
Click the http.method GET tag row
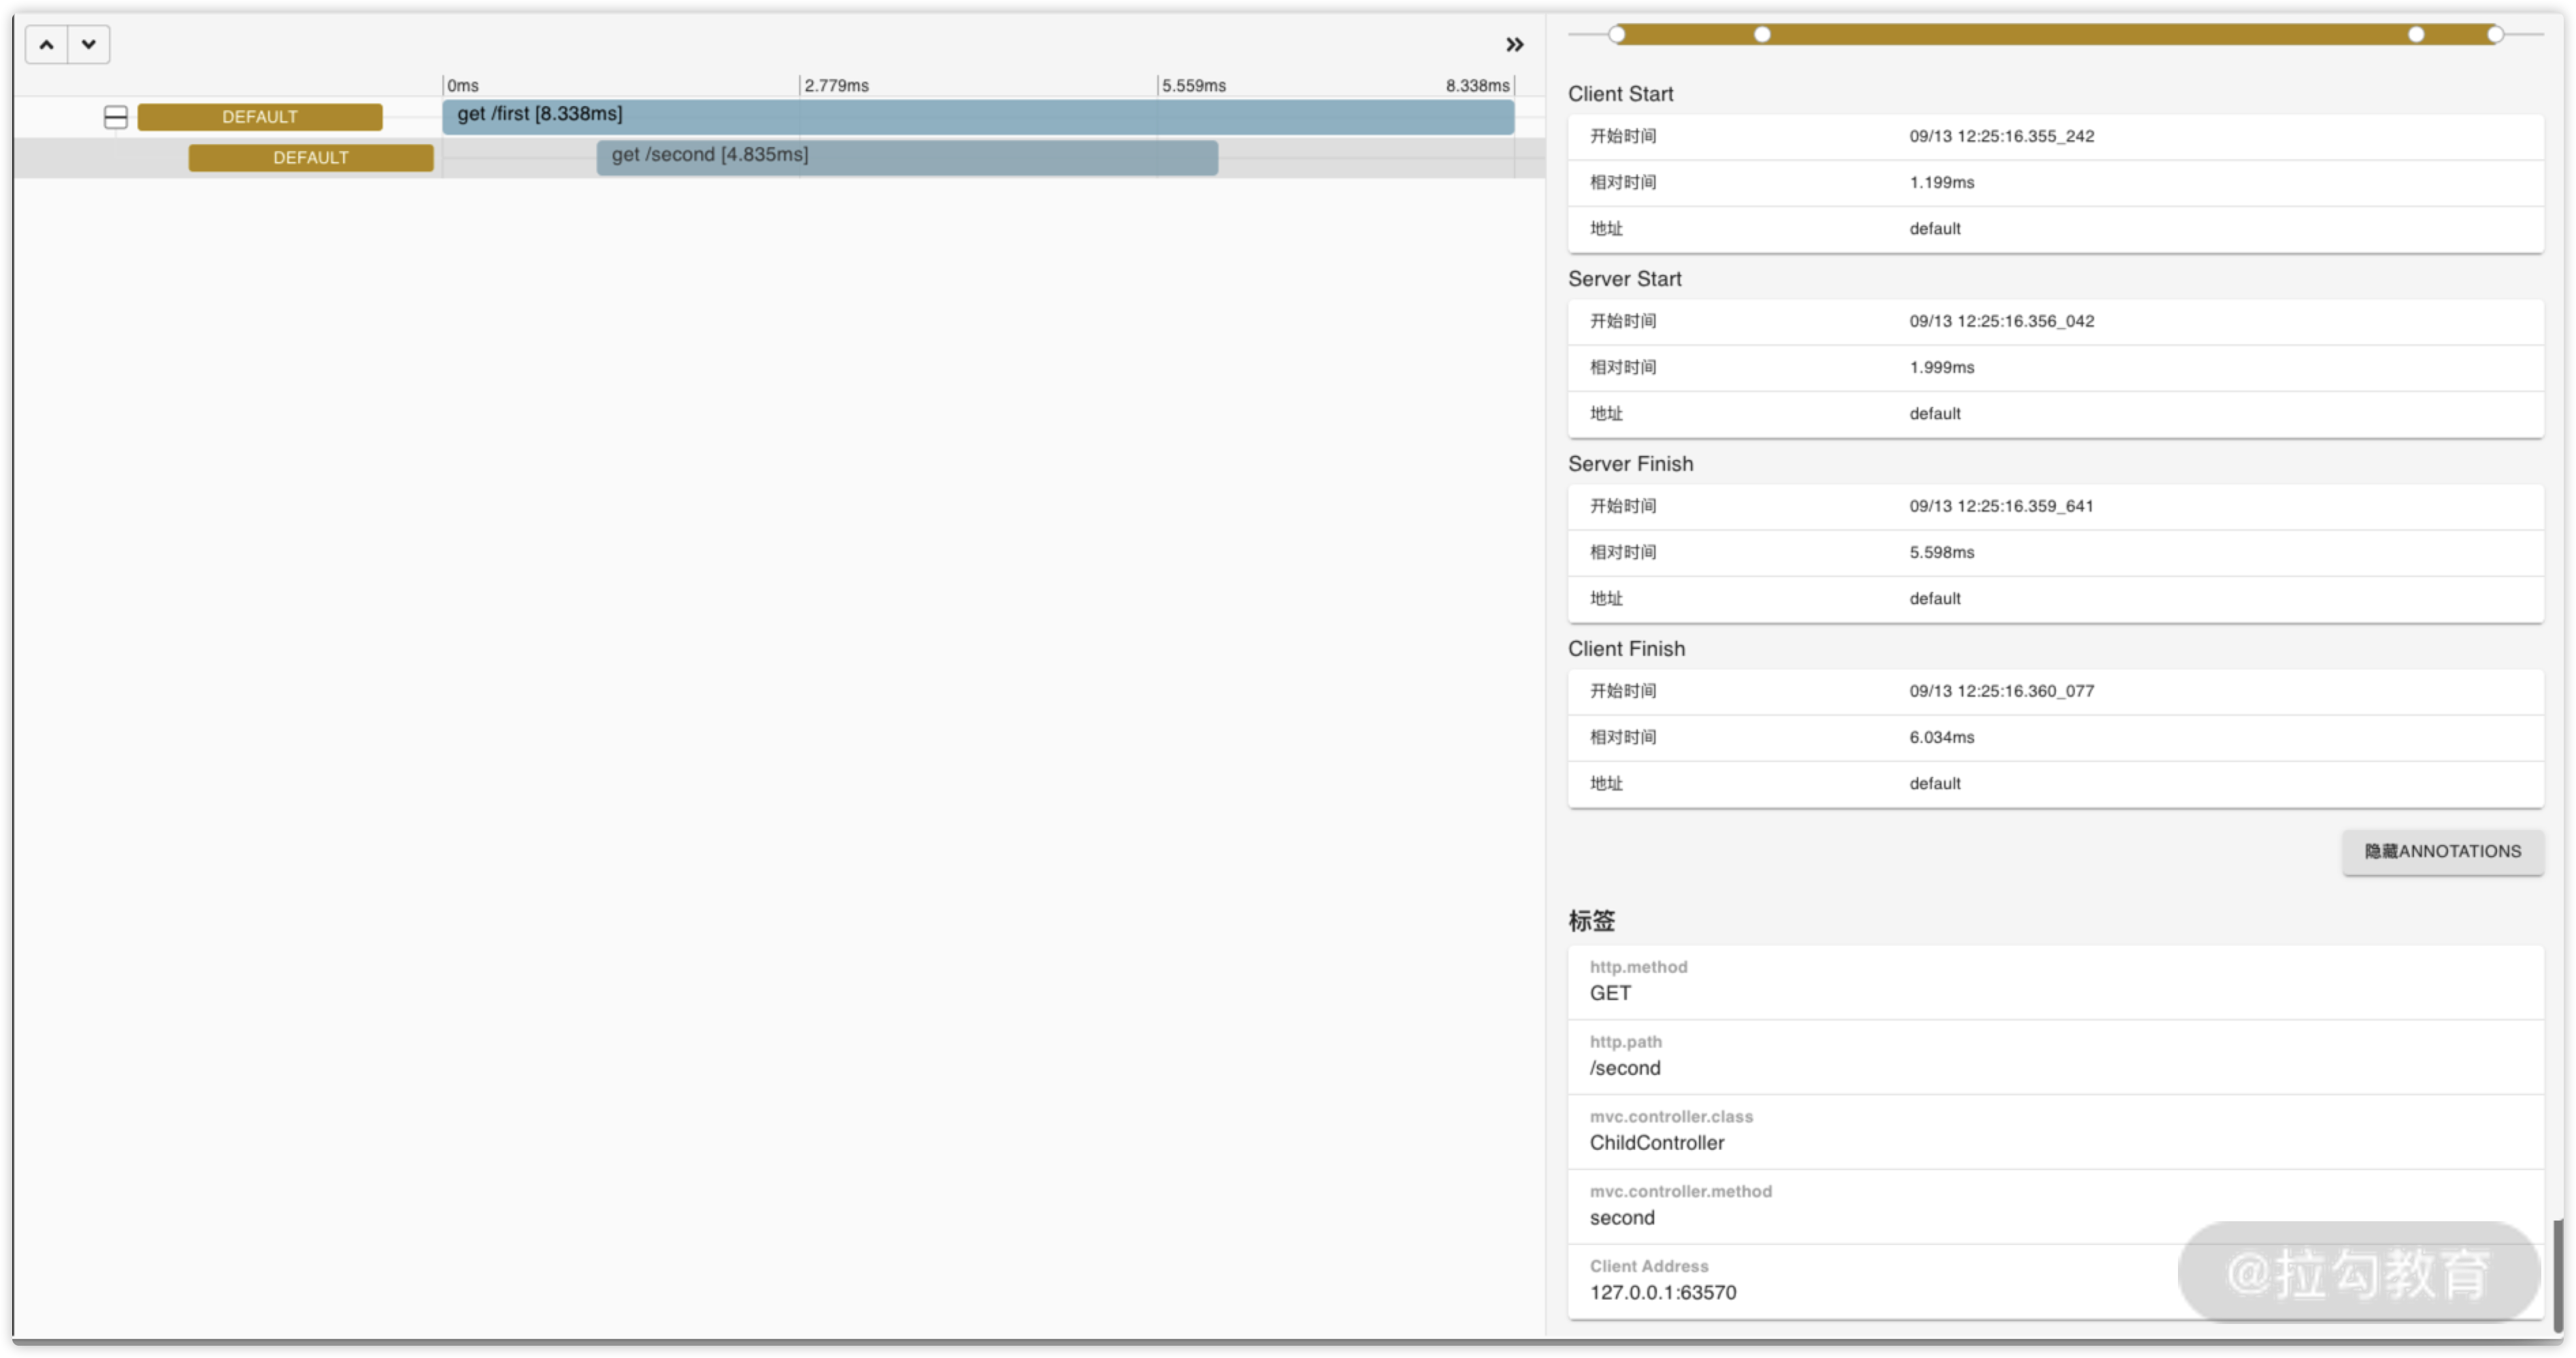pos(2055,982)
